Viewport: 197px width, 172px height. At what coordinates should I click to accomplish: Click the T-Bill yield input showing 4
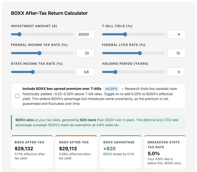tap(176, 34)
